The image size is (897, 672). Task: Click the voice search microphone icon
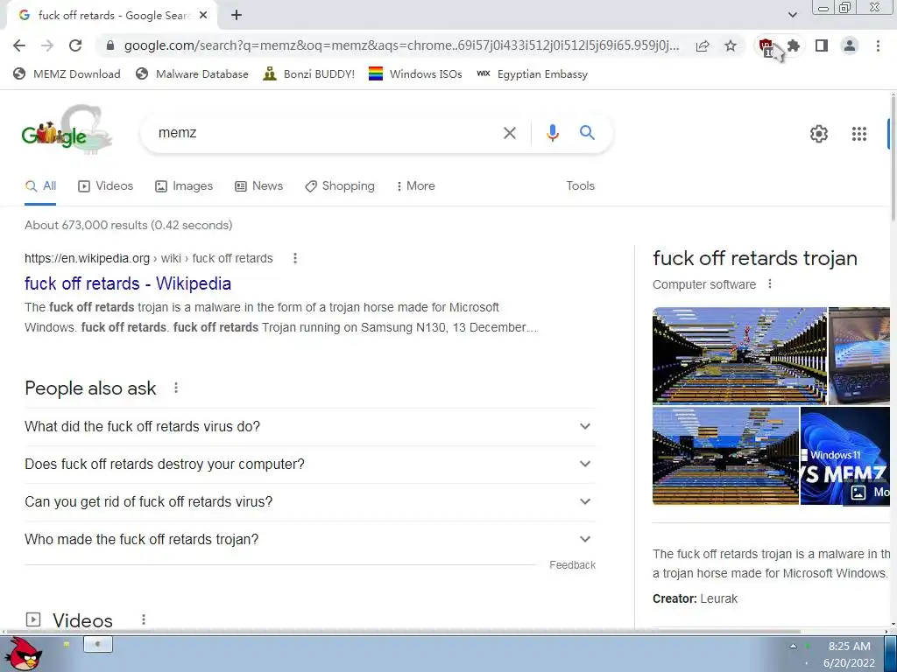[552, 133]
